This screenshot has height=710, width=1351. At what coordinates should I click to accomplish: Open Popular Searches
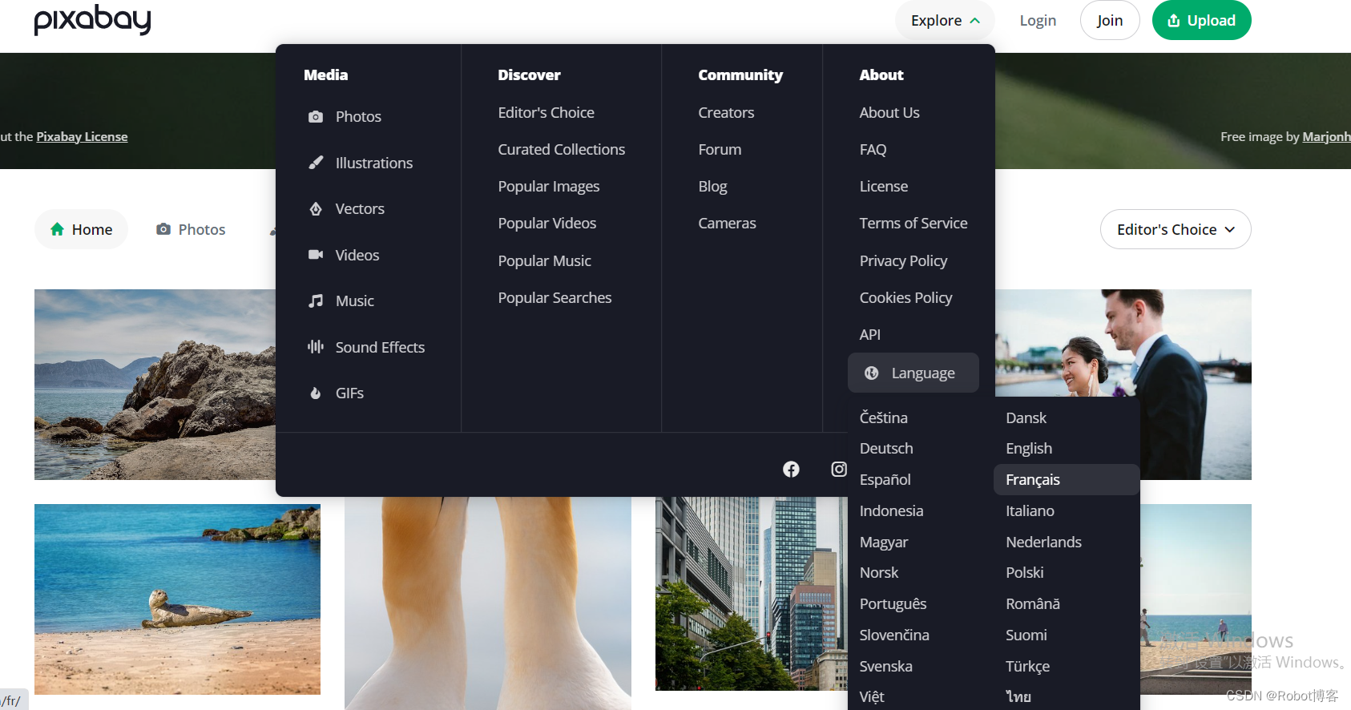pos(555,298)
